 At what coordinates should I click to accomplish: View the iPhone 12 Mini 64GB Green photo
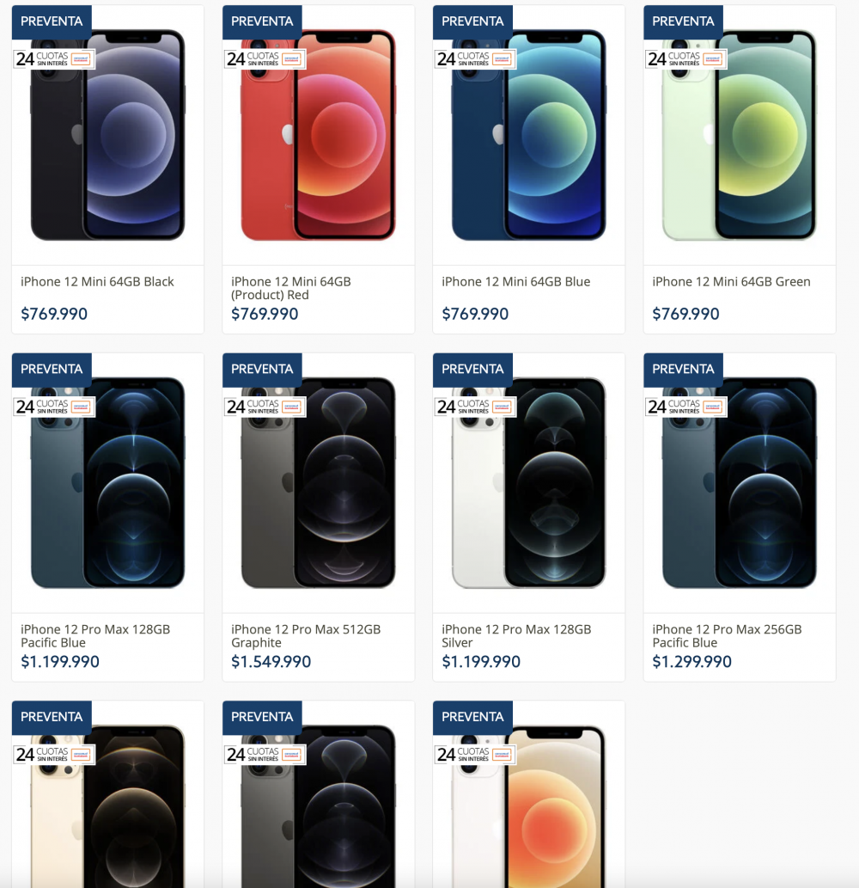pos(739,135)
